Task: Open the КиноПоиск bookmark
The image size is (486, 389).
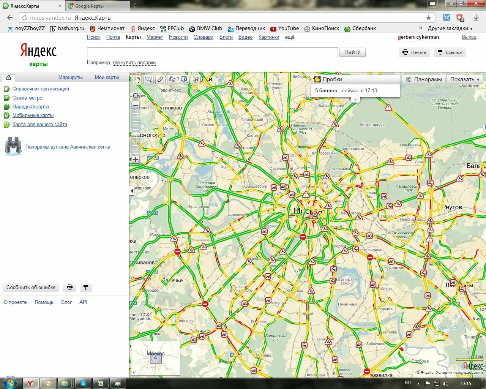Action: point(321,28)
